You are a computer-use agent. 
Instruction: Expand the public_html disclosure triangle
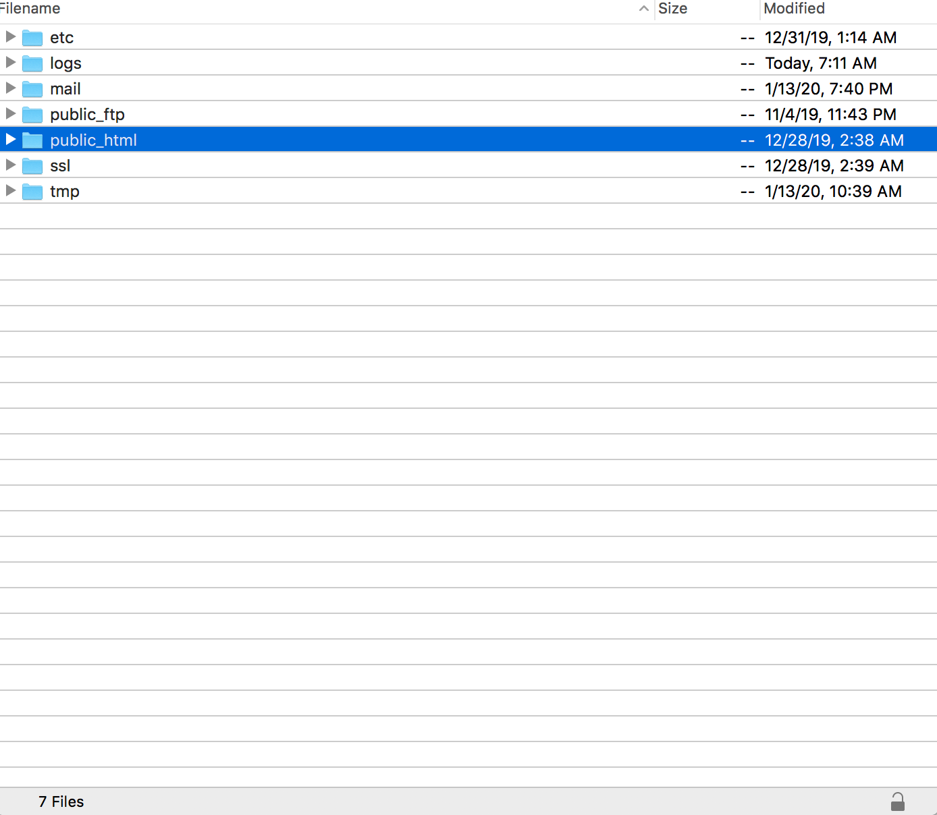10,139
